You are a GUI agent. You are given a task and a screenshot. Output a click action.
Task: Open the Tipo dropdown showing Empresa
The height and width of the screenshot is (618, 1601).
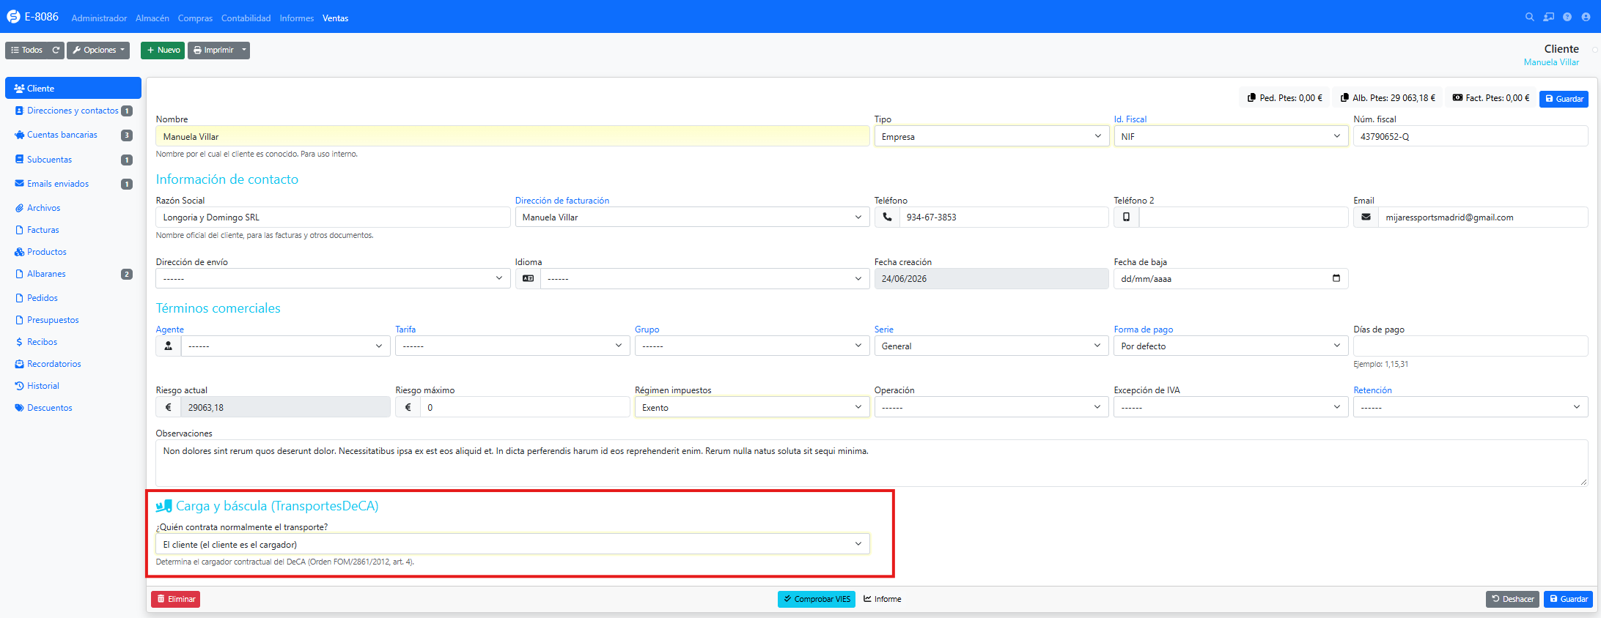992,136
